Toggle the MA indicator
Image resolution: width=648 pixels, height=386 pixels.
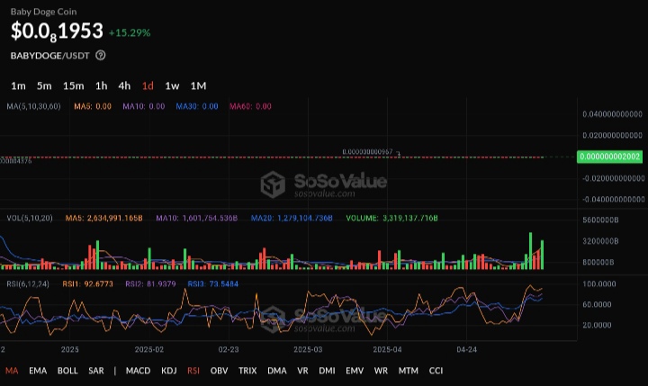point(12,370)
